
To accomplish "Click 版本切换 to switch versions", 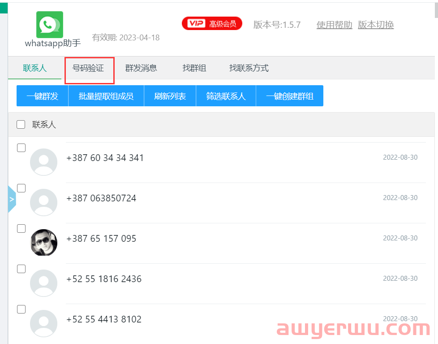I will [375, 25].
